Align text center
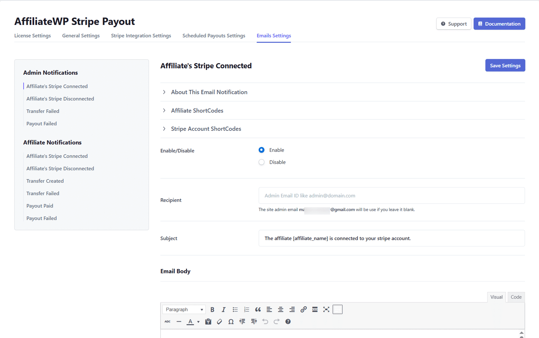The image size is (539, 338). tap(281, 309)
